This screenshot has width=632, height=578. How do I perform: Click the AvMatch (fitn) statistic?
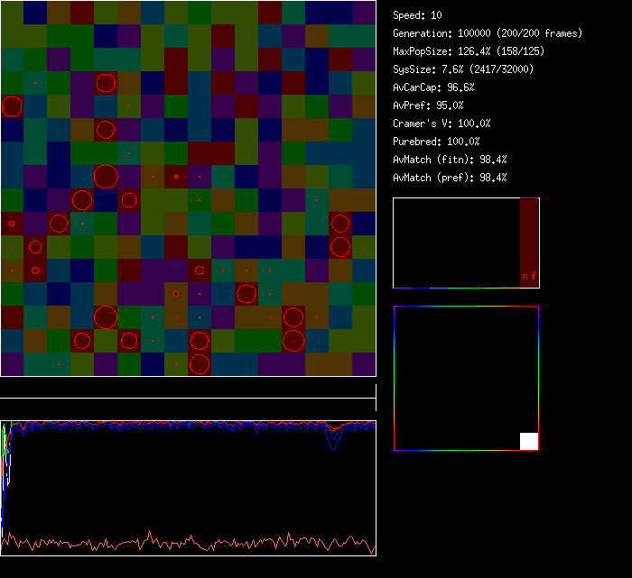point(450,160)
